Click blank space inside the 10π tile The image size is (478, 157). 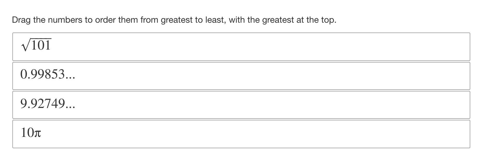[x=258, y=134]
